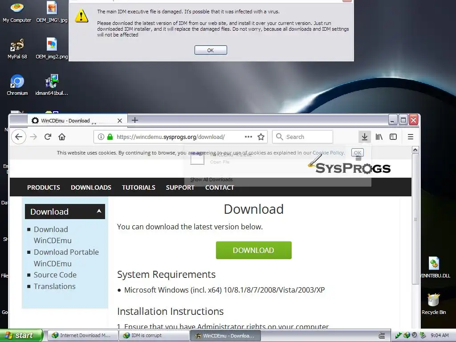Open the browser hamburger menu
Image resolution: width=456 pixels, height=342 pixels.
(x=410, y=137)
